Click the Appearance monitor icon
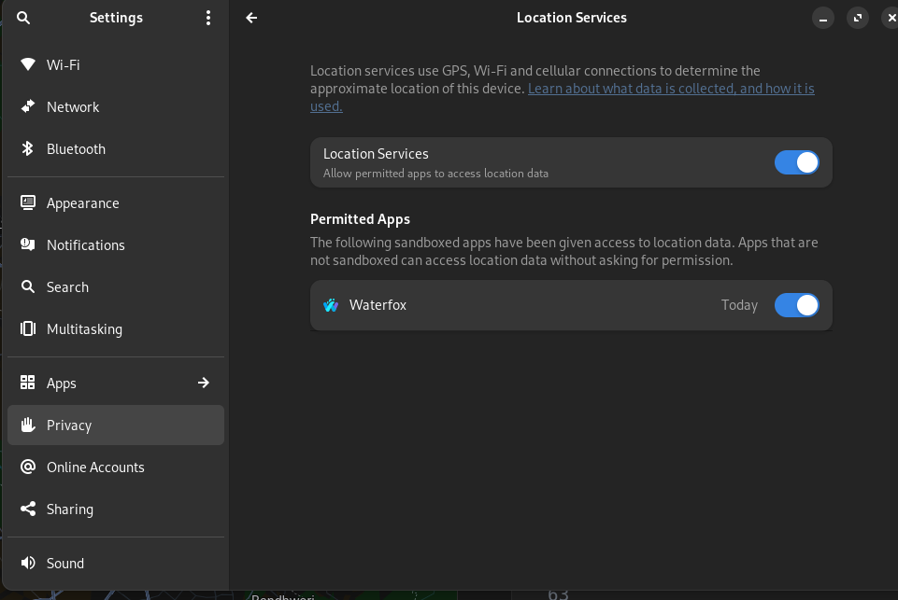 (x=27, y=202)
